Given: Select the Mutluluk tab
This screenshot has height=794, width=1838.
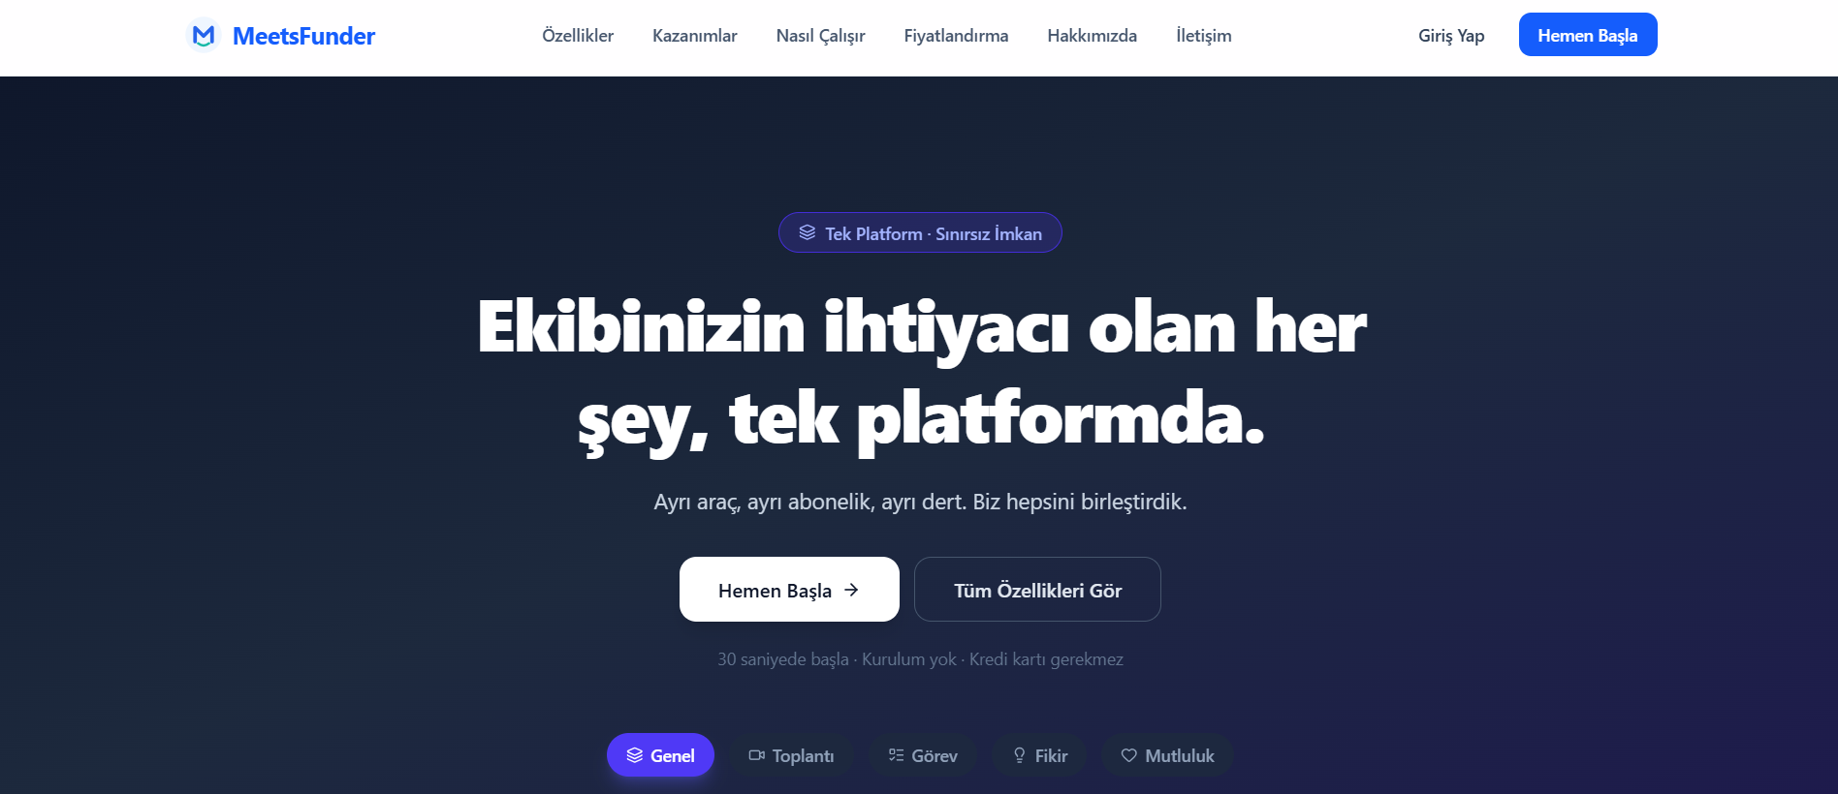Looking at the screenshot, I should 1167,755.
